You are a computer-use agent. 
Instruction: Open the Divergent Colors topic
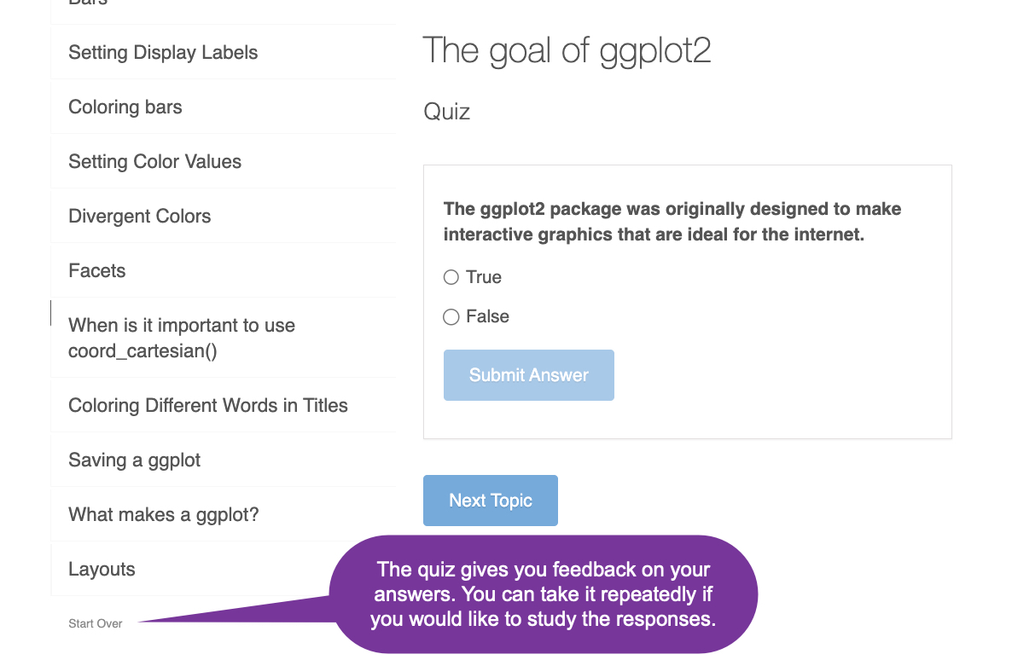click(x=139, y=216)
